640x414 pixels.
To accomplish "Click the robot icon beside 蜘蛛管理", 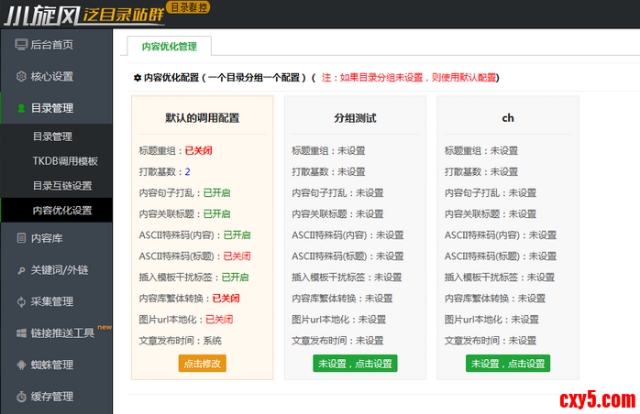I will click(21, 365).
